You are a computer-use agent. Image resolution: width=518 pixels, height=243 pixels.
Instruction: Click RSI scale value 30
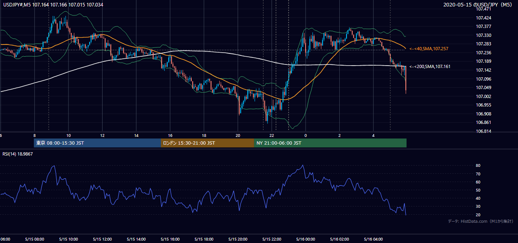[478, 207]
